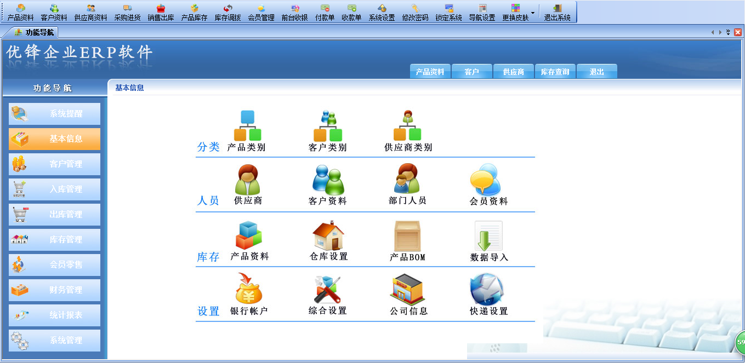
Task: Click 系统设置 in the toolbar
Action: 382,12
